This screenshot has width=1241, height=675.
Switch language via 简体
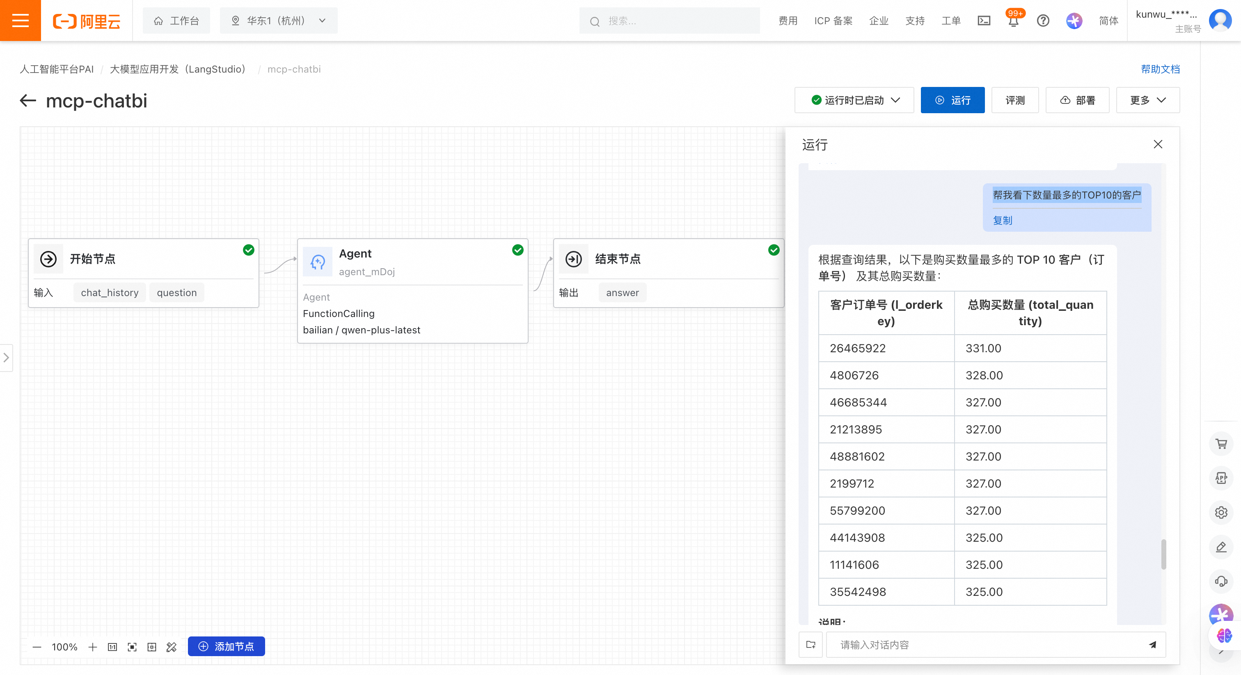pyautogui.click(x=1108, y=21)
